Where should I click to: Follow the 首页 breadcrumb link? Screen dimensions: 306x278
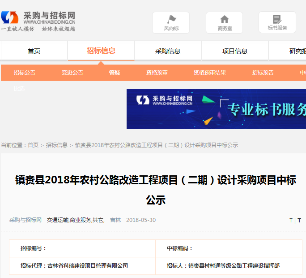click(33, 145)
